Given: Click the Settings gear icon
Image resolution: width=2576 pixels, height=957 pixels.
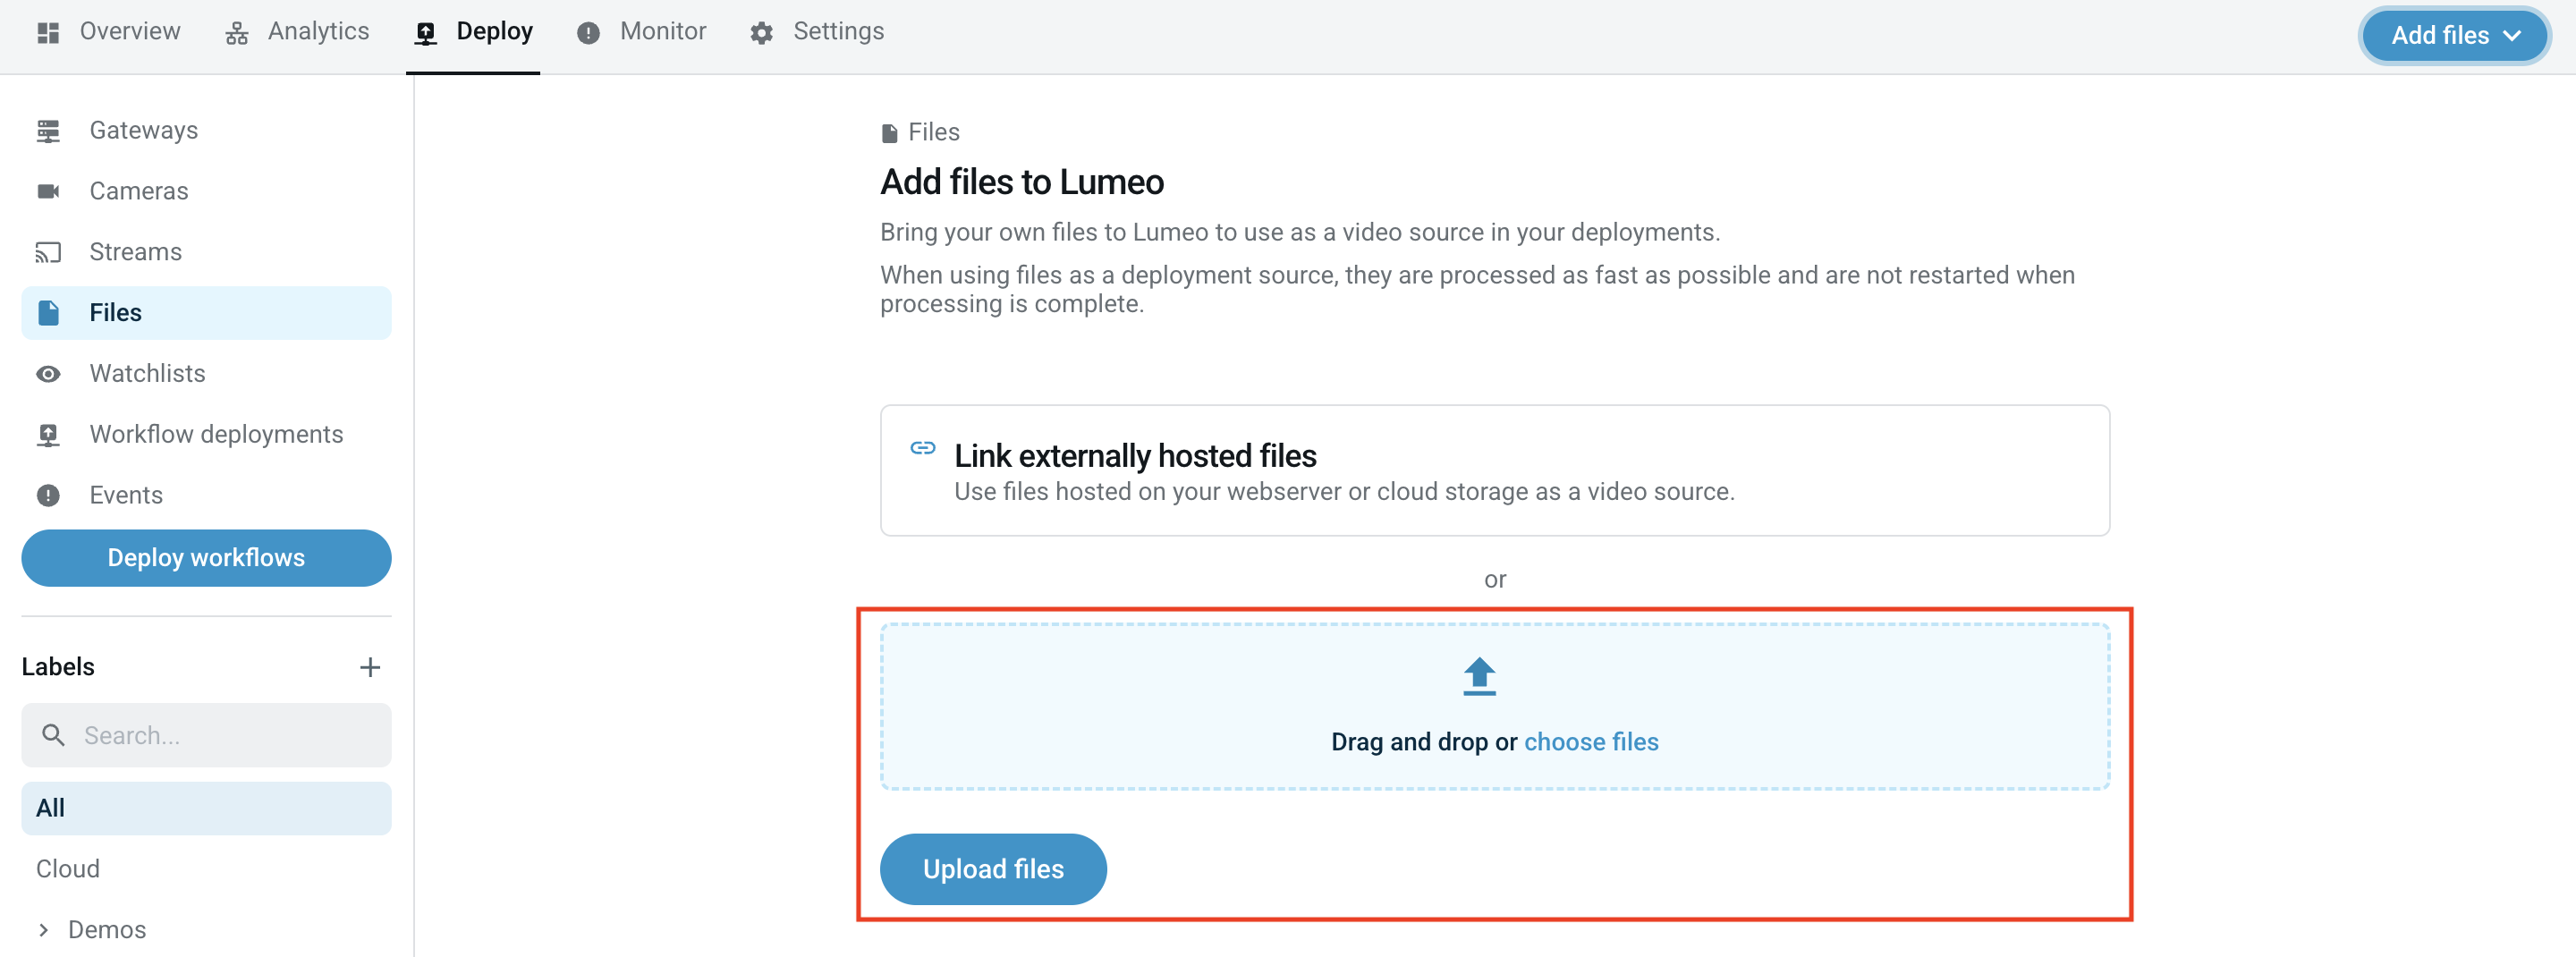Looking at the screenshot, I should click(762, 33).
